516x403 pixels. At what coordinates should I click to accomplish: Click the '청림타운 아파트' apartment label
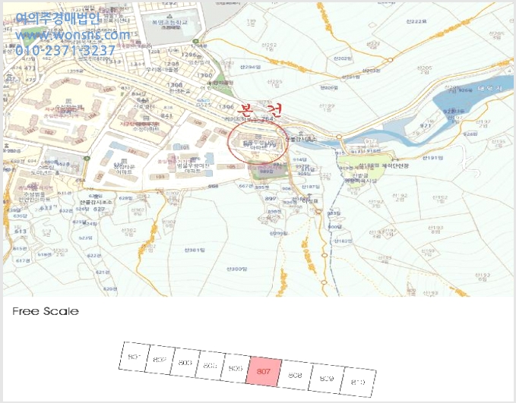coord(123,169)
